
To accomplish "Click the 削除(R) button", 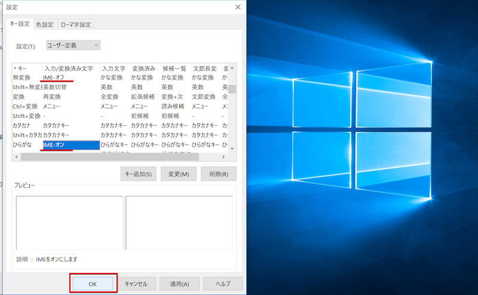I will [x=218, y=174].
